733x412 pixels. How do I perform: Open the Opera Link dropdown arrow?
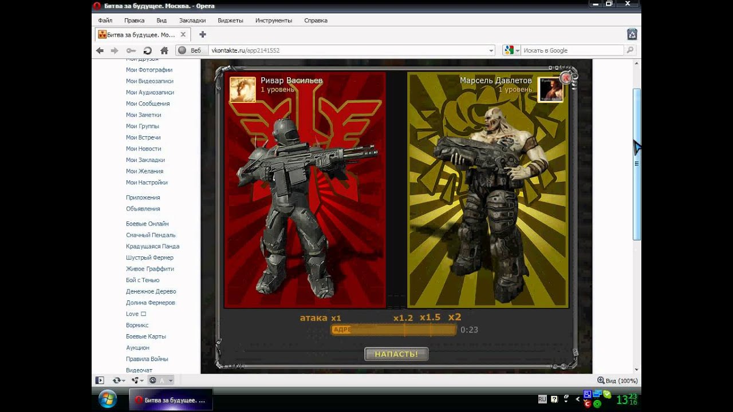pos(124,381)
